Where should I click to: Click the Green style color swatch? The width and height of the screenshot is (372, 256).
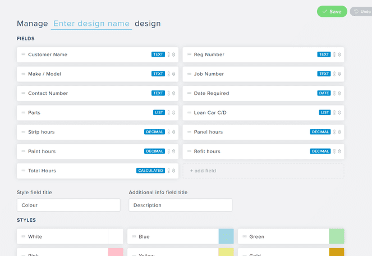[337, 236]
